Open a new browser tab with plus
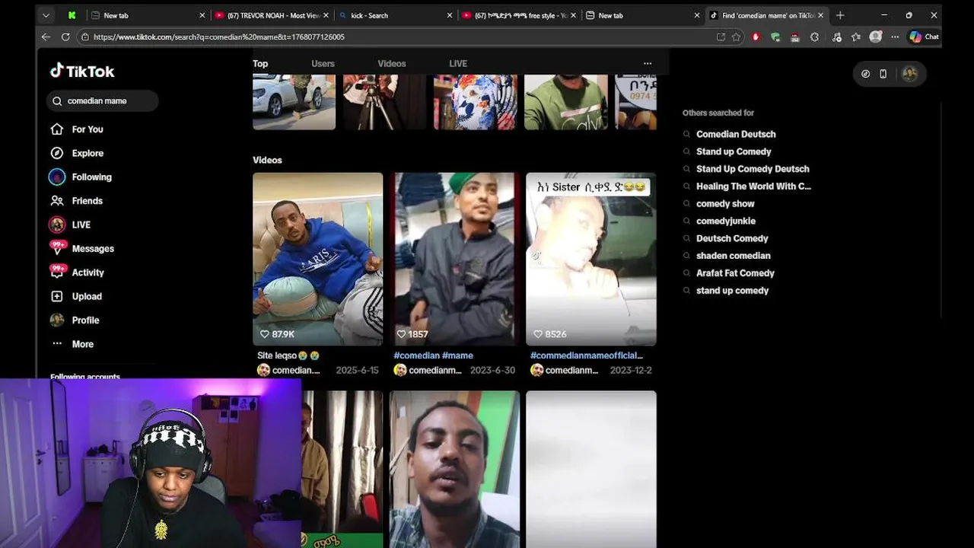The height and width of the screenshot is (548, 974). coord(840,15)
